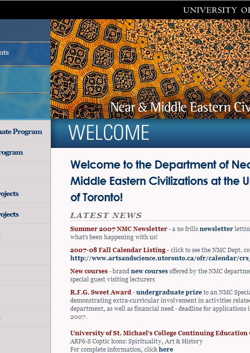Click the University of St. Michael's College headline

coord(160,333)
